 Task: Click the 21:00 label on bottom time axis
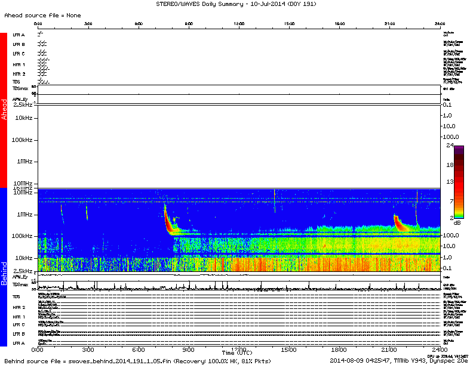(389, 350)
